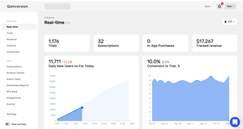
Task: Open the Docs link
Action: pyautogui.click(x=208, y=6)
